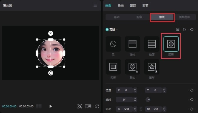Select the 爱心 heart mask icon
Screen dimensions: 198x113
tap(132, 67)
